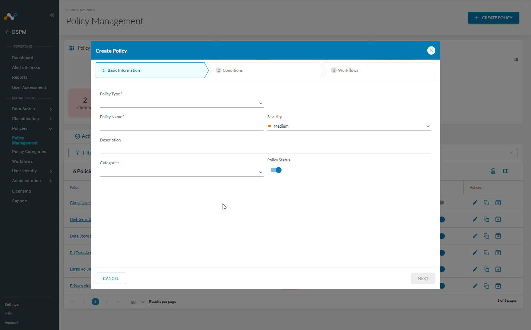Edit the Ghost Users policy with pencil icon
Viewport: 531px width, 330px height.
pyautogui.click(x=475, y=203)
